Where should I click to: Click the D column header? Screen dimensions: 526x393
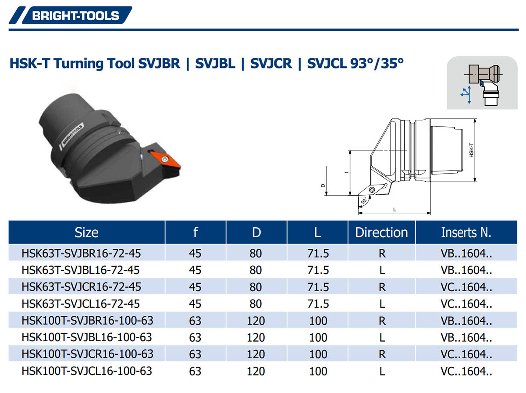click(x=256, y=232)
